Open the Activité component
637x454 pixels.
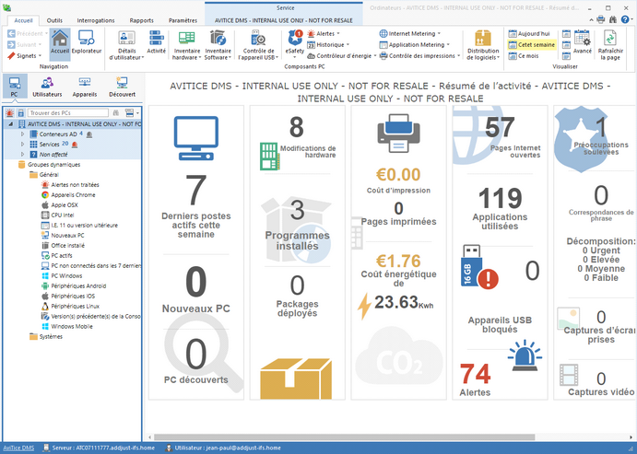pyautogui.click(x=157, y=42)
